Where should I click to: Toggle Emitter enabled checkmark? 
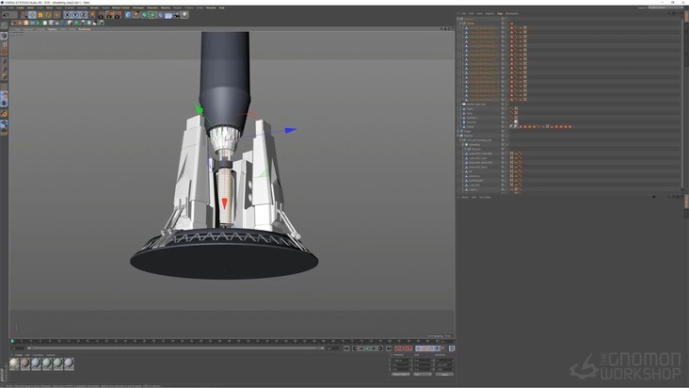tap(507, 136)
